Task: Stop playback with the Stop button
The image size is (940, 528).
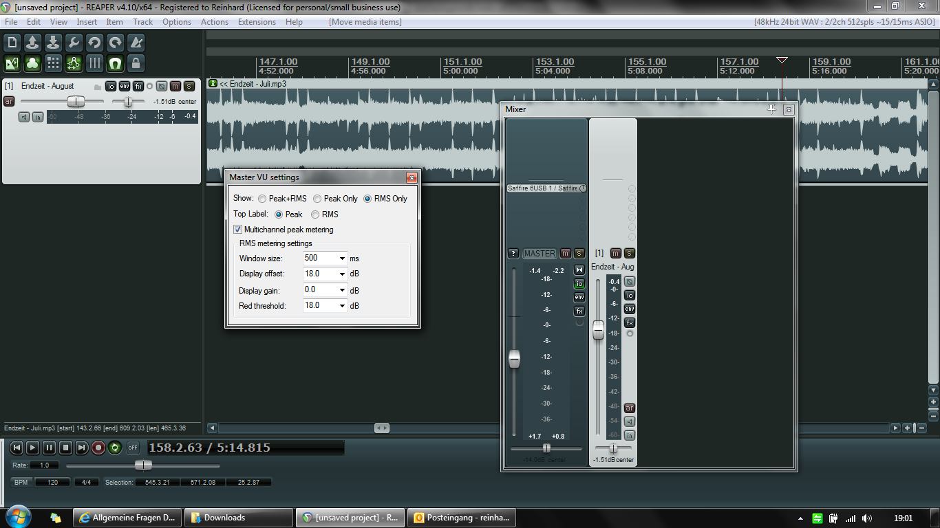Action: tap(65, 448)
